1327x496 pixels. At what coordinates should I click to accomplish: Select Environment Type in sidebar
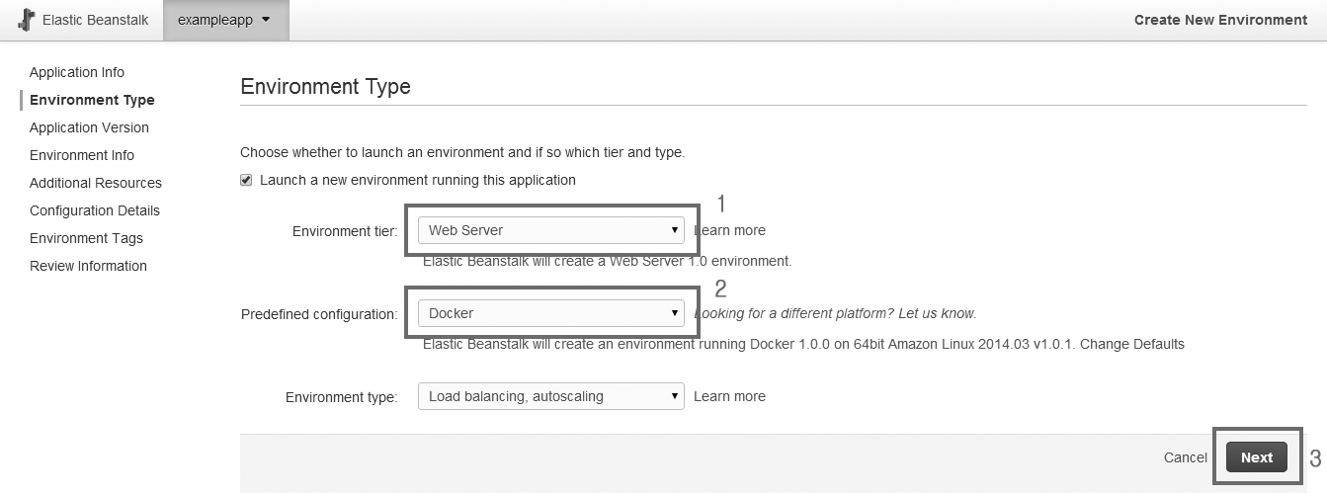(x=92, y=100)
